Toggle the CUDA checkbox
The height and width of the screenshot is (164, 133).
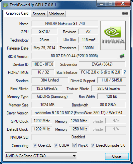56,145
